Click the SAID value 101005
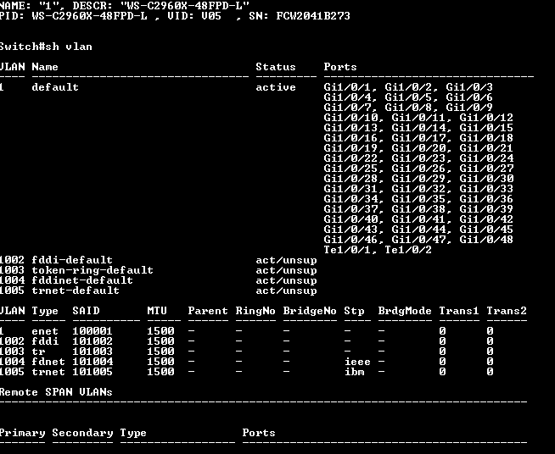This screenshot has height=454, width=555. (x=92, y=372)
